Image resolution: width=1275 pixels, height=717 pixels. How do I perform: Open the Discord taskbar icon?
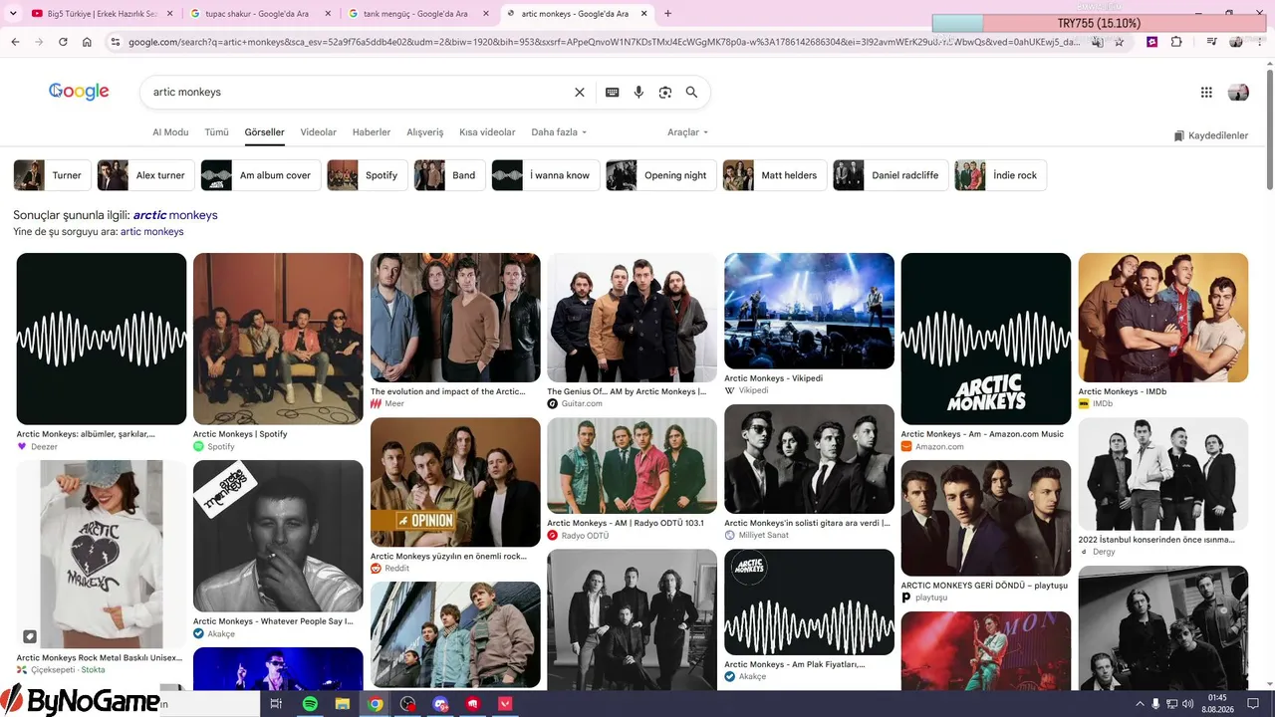pos(440,704)
